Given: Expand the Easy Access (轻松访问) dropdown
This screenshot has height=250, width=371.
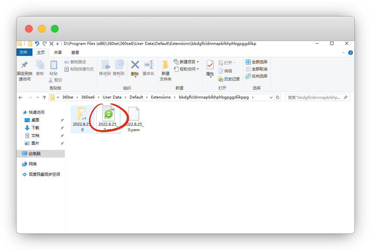Looking at the screenshot, I should [198, 69].
